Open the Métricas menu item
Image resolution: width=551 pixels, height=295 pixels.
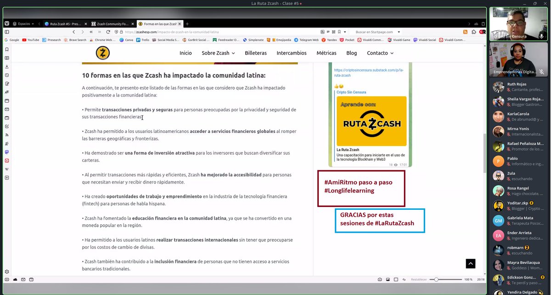[326, 53]
